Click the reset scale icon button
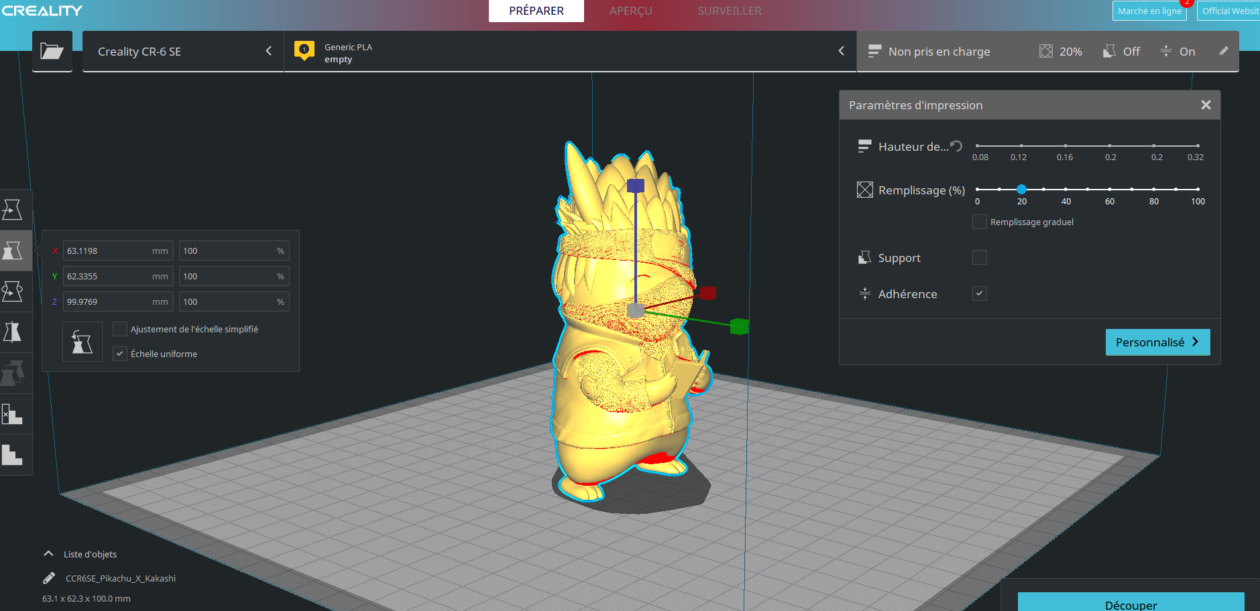 click(82, 342)
